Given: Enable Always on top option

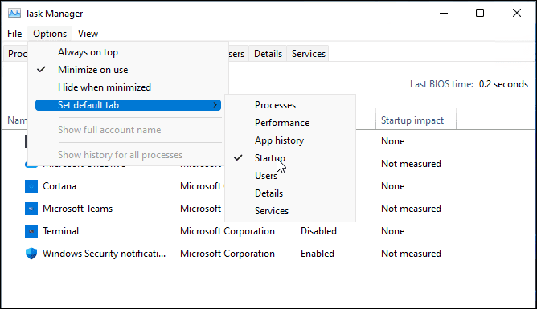Looking at the screenshot, I should click(128, 52).
